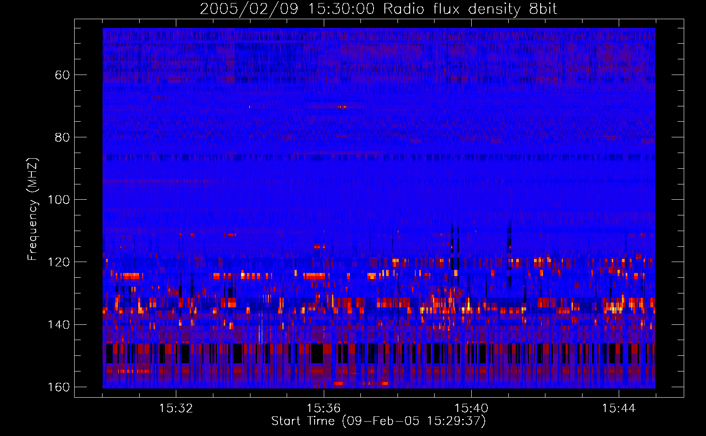Click the 100 MHz frequency tick label
706x436 pixels.
point(58,200)
